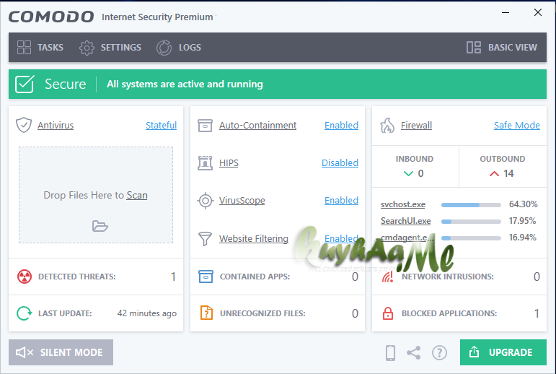Viewport: 556px width, 374px height.
Task: Click the Blocked Applications count 1
Action: click(537, 313)
